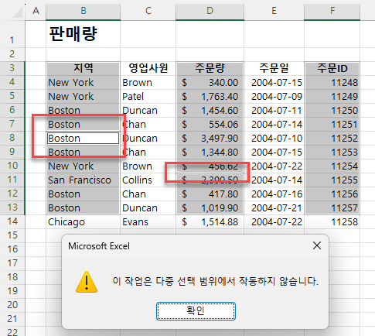The width and height of the screenshot is (375, 336).
Task: Select the Patel cell
Action: [148, 96]
